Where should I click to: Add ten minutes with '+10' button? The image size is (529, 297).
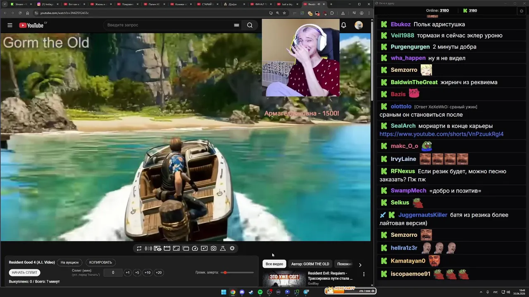148,273
